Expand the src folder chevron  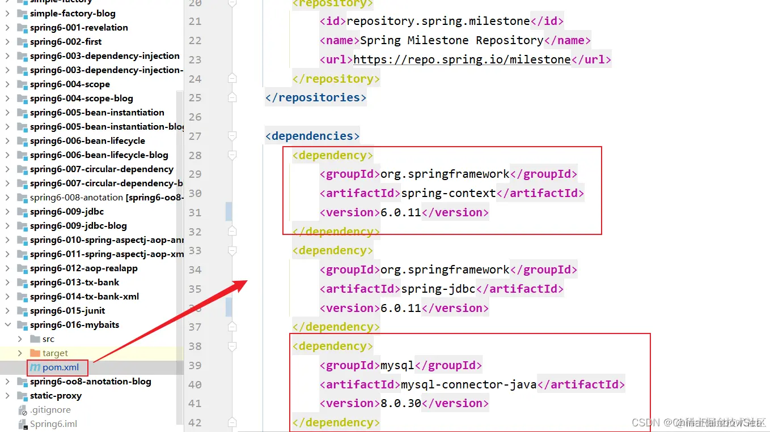(x=20, y=339)
